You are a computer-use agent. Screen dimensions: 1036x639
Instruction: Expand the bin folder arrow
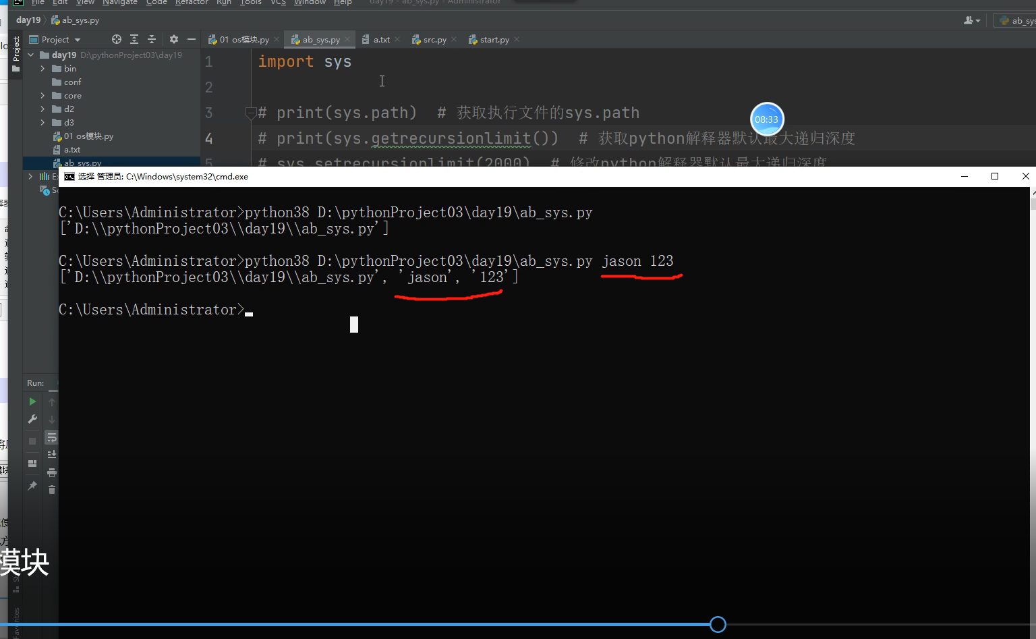point(42,68)
